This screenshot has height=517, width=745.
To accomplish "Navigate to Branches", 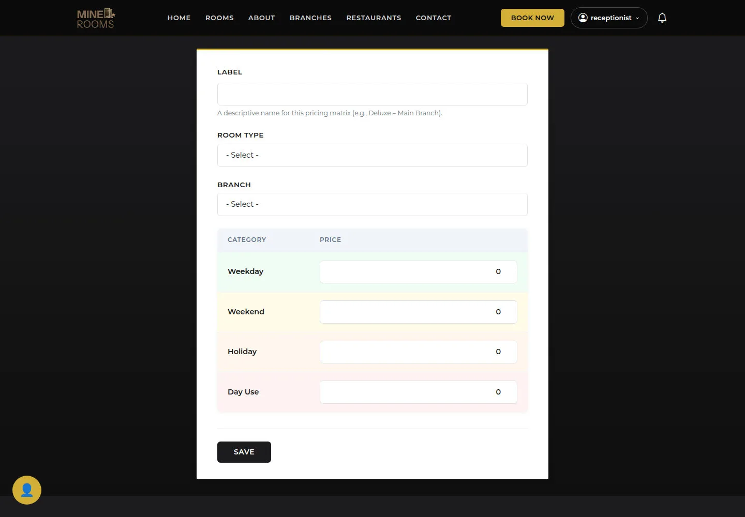I will click(310, 18).
